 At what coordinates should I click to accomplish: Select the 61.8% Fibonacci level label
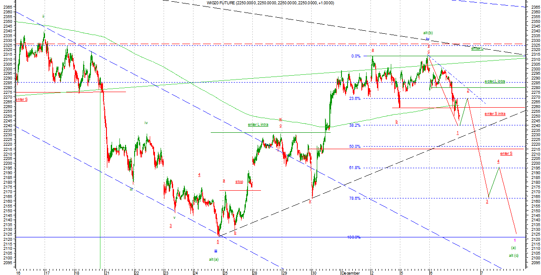pos(355,168)
